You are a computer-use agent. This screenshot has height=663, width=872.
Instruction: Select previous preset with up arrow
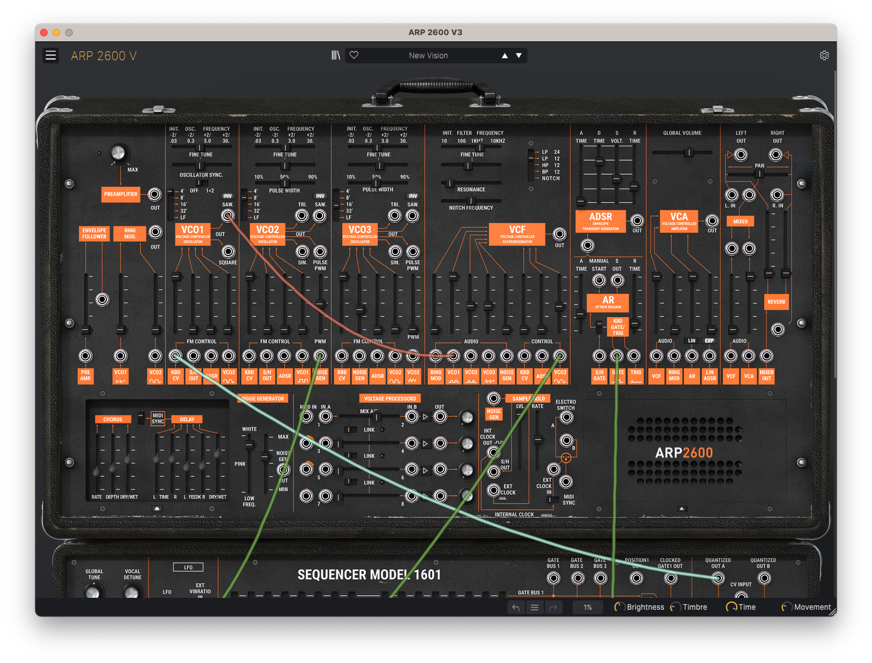click(505, 56)
